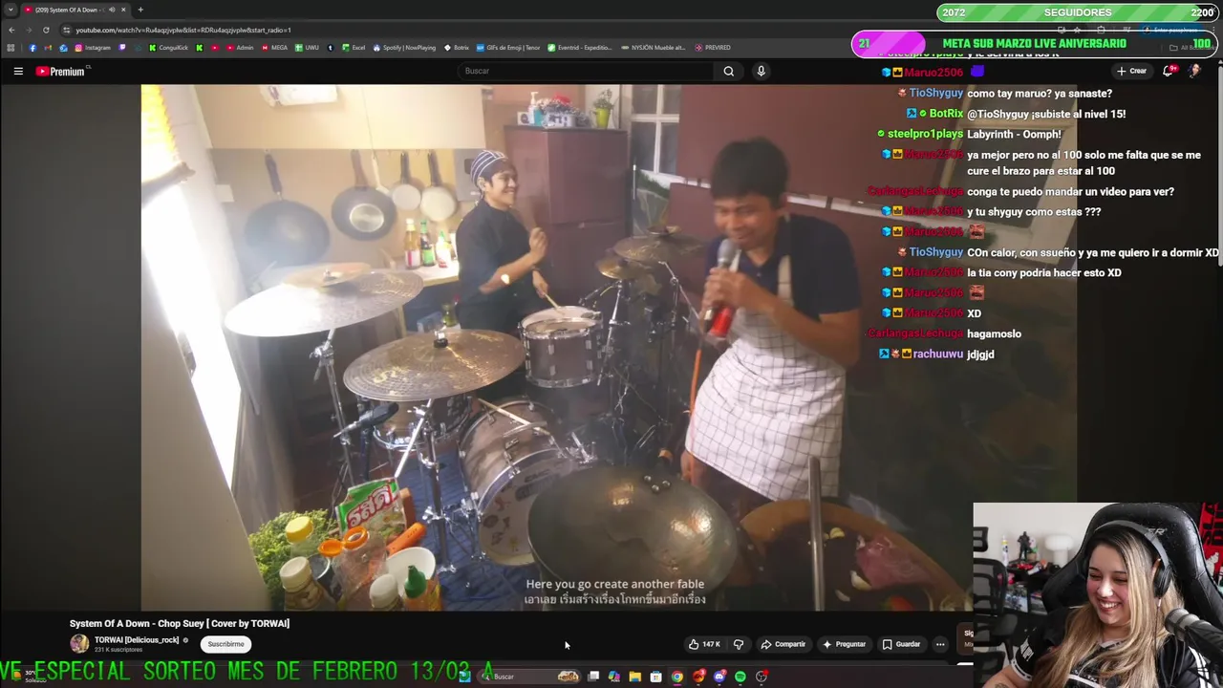Open the TORWAI channel avatar

[79, 644]
